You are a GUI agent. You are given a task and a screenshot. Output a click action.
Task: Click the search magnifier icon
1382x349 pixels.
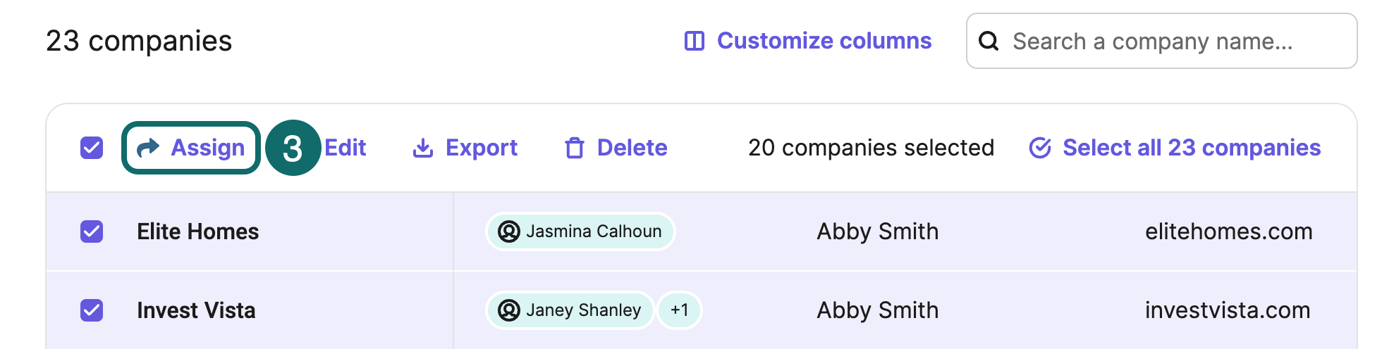[989, 41]
